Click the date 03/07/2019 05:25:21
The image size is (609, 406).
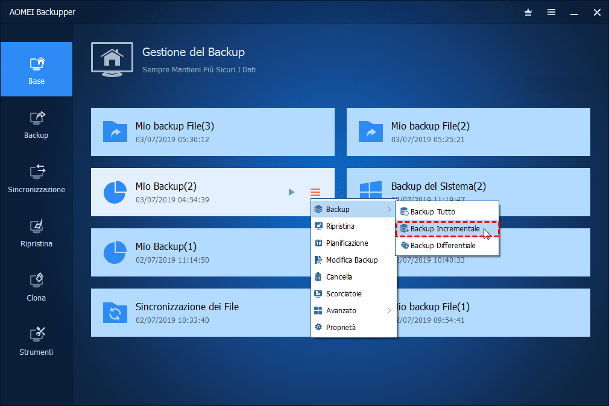428,140
